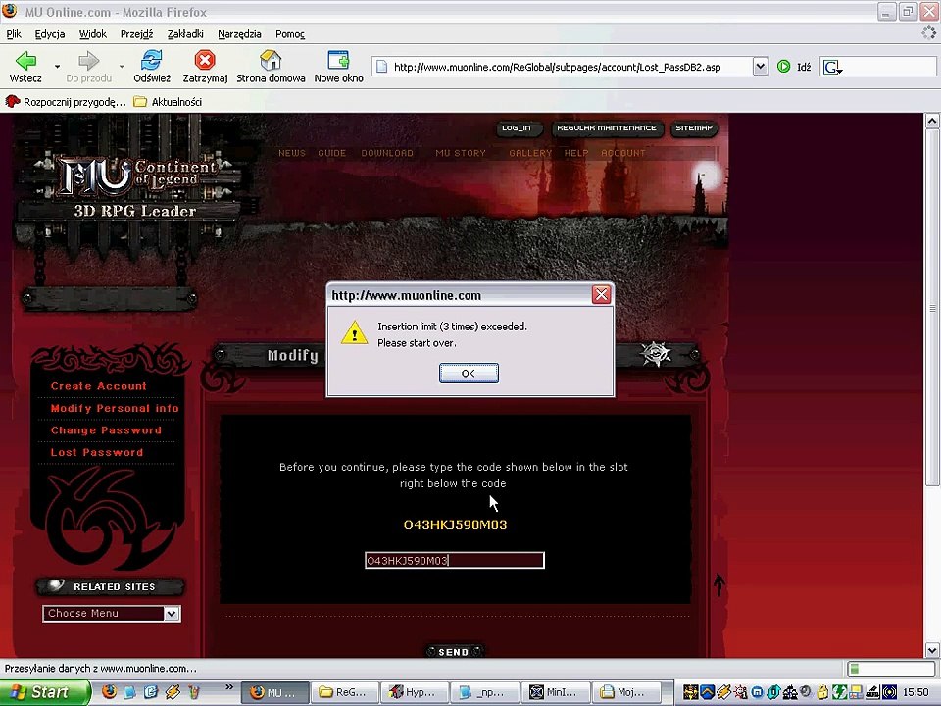The width and height of the screenshot is (941, 706).
Task: Click the vertical scrollbar down arrow
Action: (x=931, y=650)
